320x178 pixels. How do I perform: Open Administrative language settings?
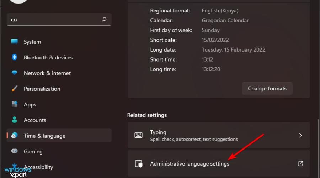[219, 163]
